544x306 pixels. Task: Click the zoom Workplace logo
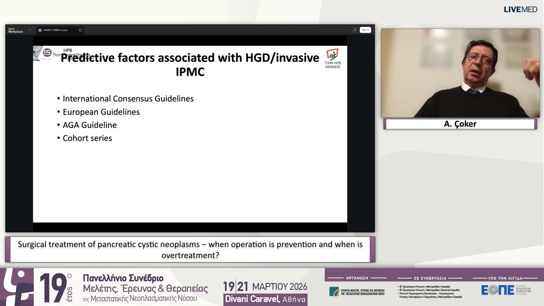click(x=16, y=31)
